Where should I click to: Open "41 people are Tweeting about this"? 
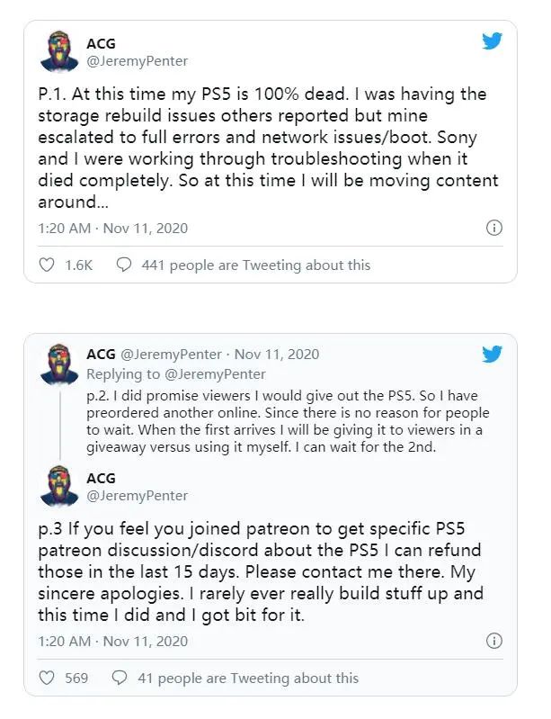pyautogui.click(x=247, y=678)
